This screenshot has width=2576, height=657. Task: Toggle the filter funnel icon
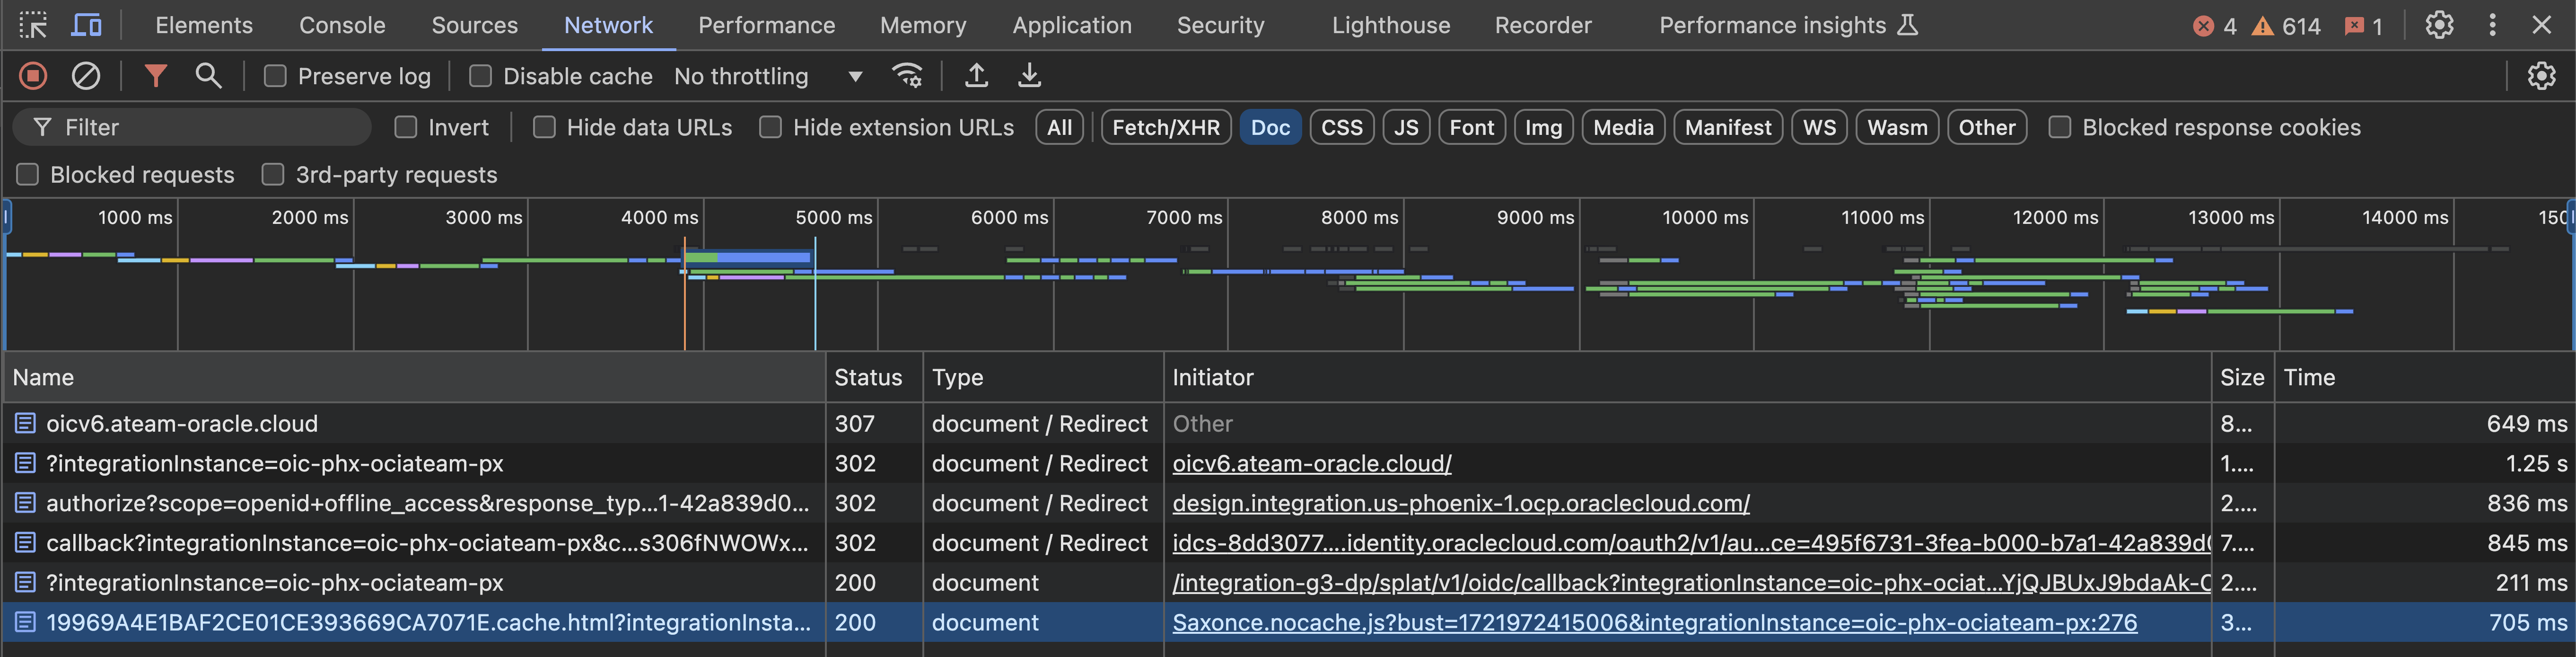155,76
